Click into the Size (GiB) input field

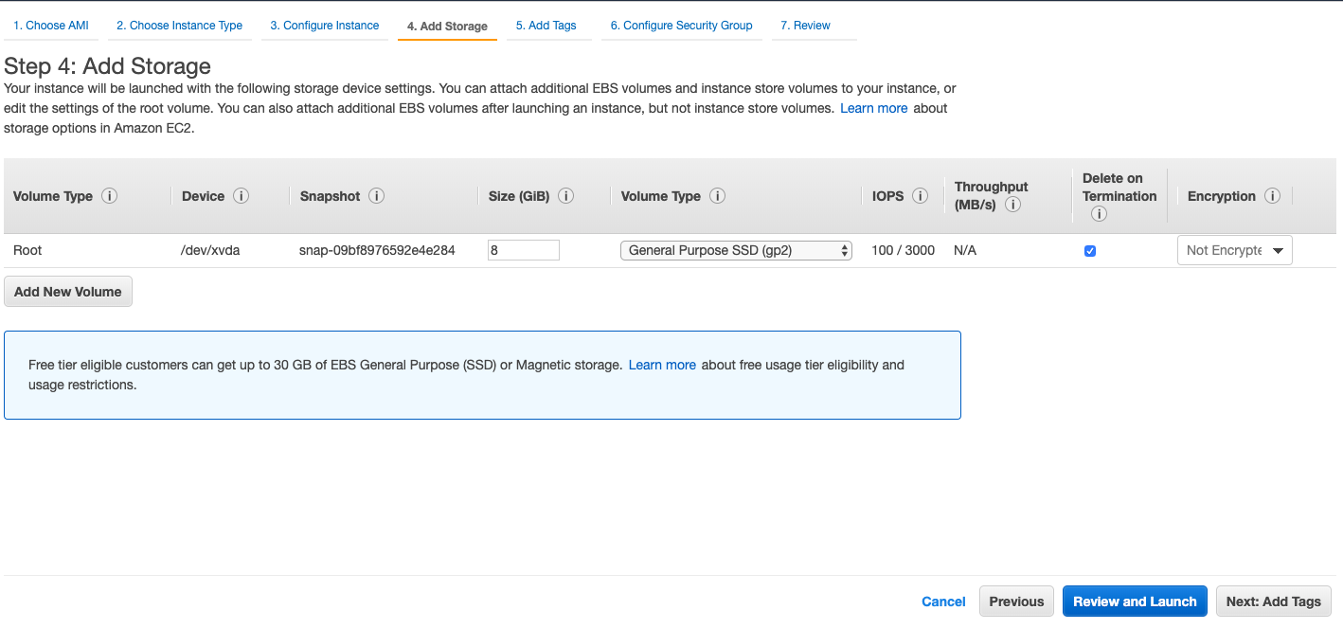pyautogui.click(x=524, y=250)
